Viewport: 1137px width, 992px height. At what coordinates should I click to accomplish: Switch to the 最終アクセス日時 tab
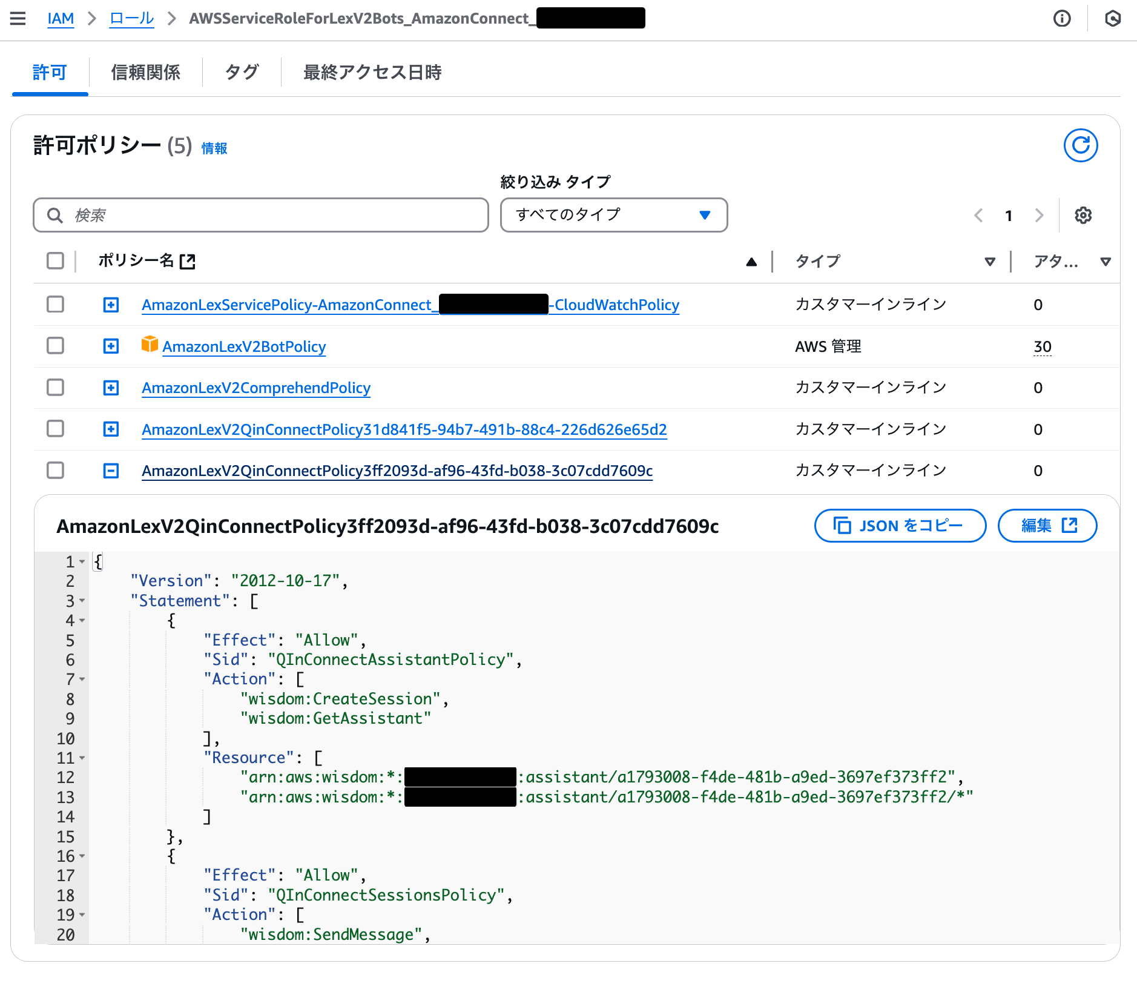point(372,73)
